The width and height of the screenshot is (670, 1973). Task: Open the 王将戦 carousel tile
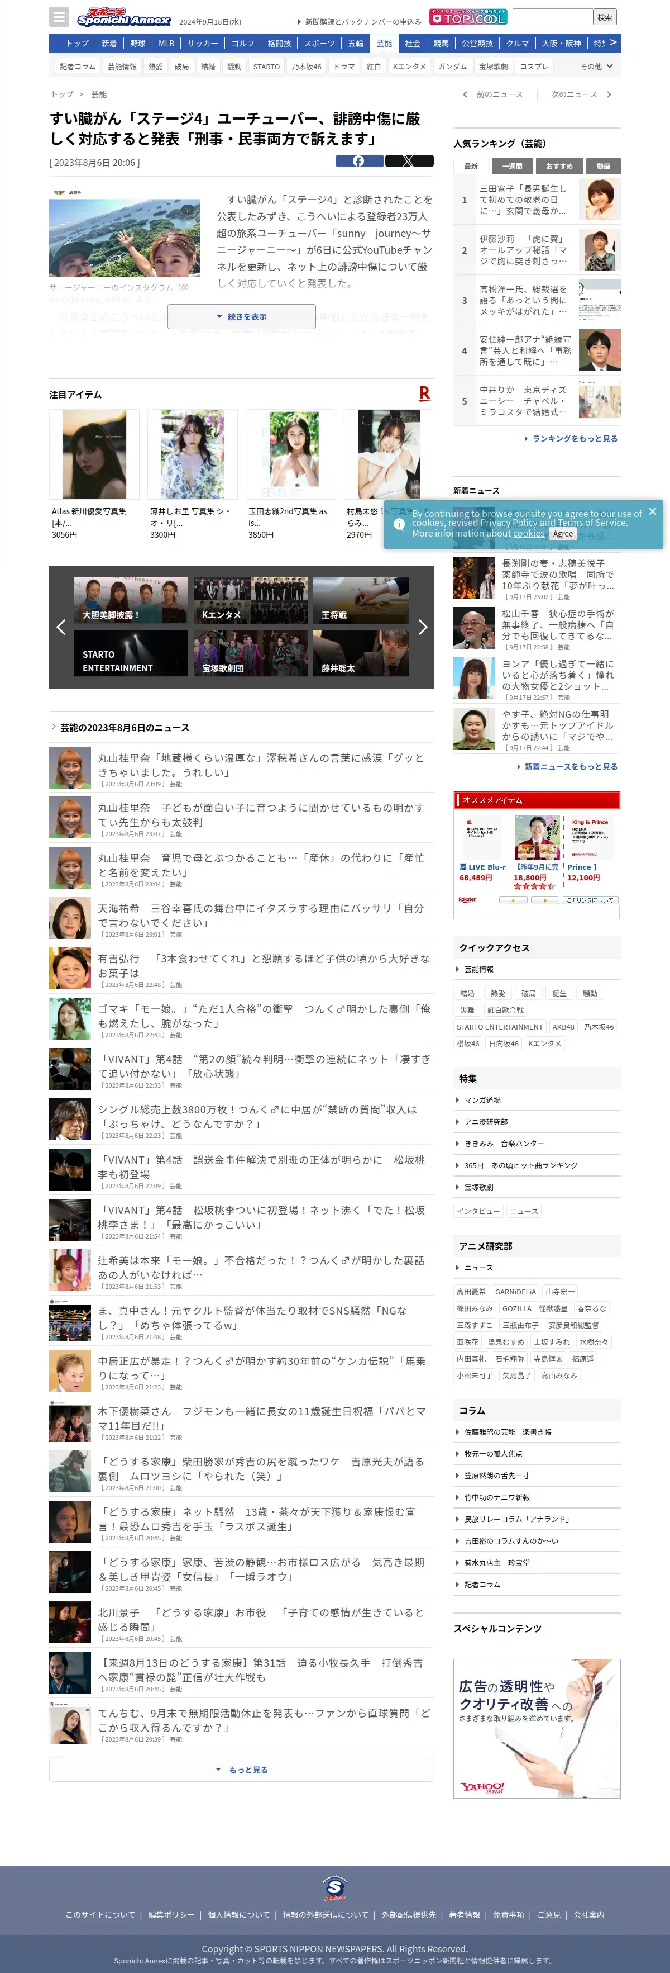[x=361, y=600]
